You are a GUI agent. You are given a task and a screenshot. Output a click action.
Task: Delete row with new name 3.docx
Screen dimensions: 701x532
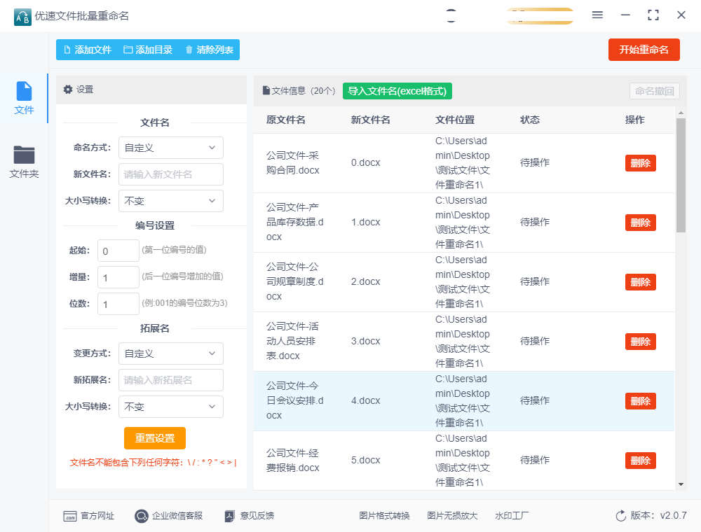(x=640, y=342)
